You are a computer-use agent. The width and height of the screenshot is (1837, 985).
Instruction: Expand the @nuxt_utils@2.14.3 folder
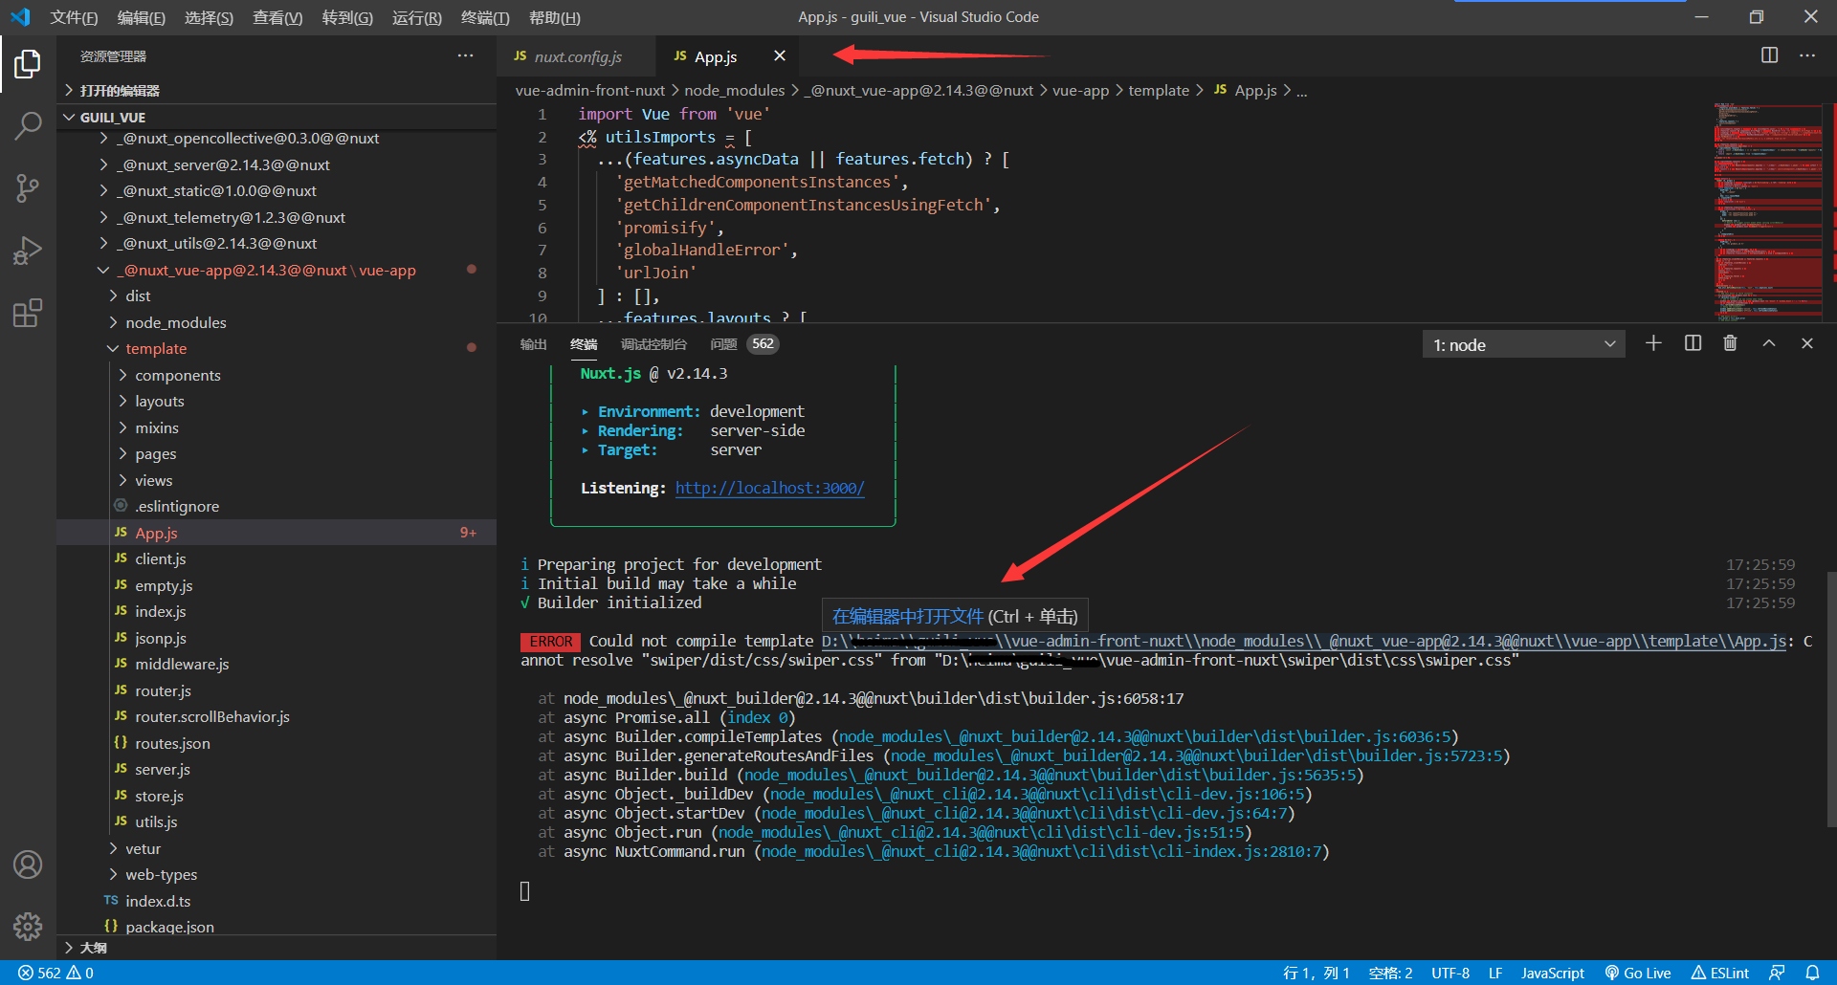tap(277, 243)
